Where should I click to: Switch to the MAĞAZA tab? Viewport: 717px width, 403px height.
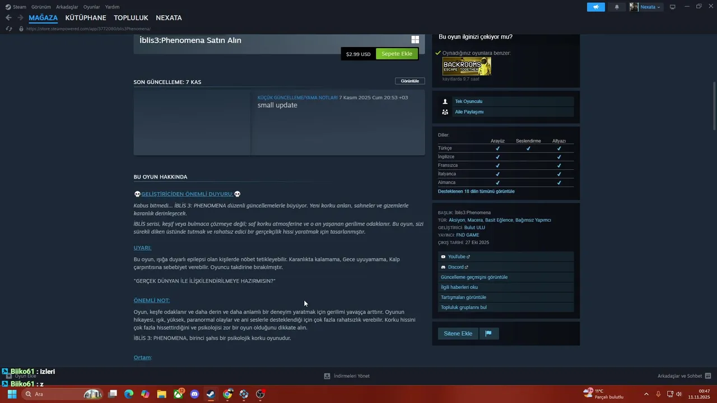[x=43, y=18]
